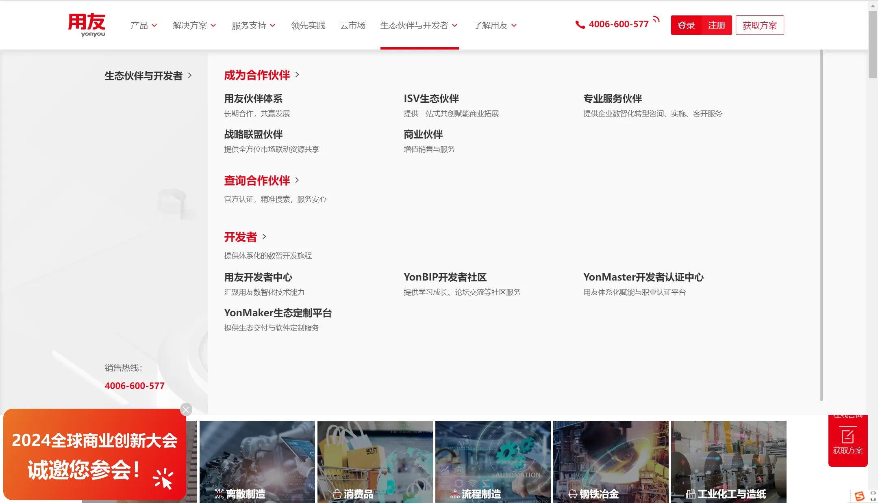Screen dimensions: 878x503
Task: Expand the 服务支持 dropdown
Action: (254, 26)
